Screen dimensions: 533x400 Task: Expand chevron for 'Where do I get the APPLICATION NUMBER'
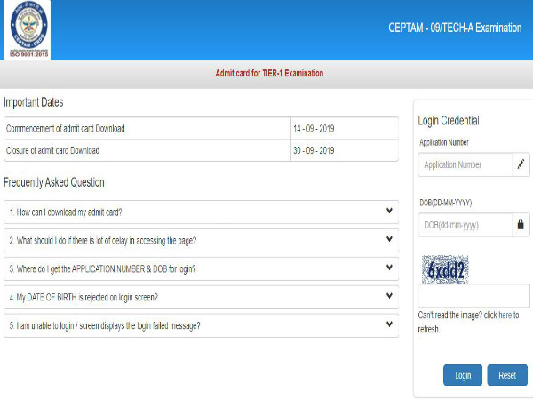389,268
